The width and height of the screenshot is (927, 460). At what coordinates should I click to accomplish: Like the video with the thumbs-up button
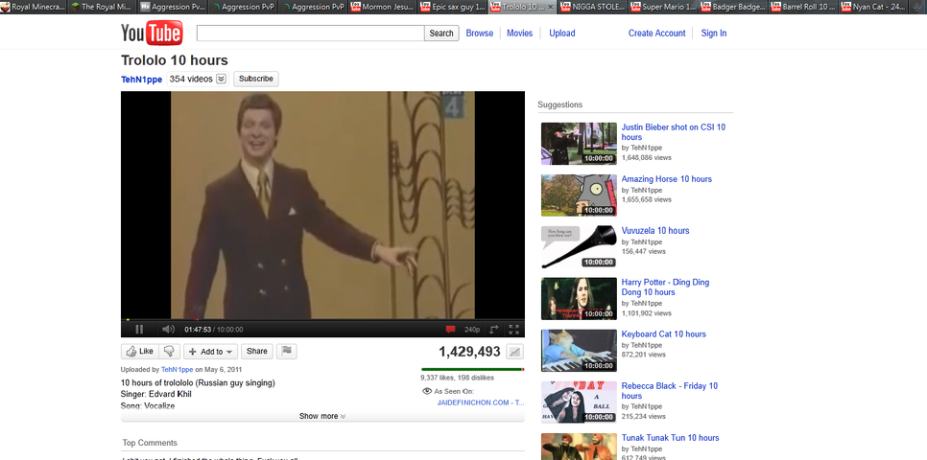click(140, 352)
